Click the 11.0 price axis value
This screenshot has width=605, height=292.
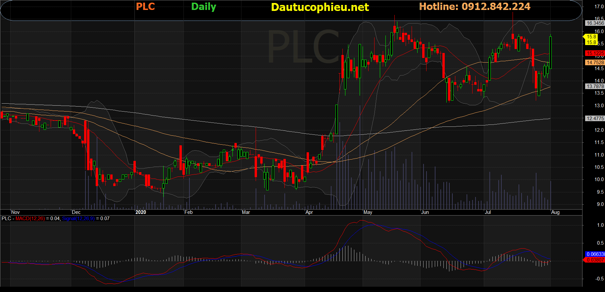[599, 155]
